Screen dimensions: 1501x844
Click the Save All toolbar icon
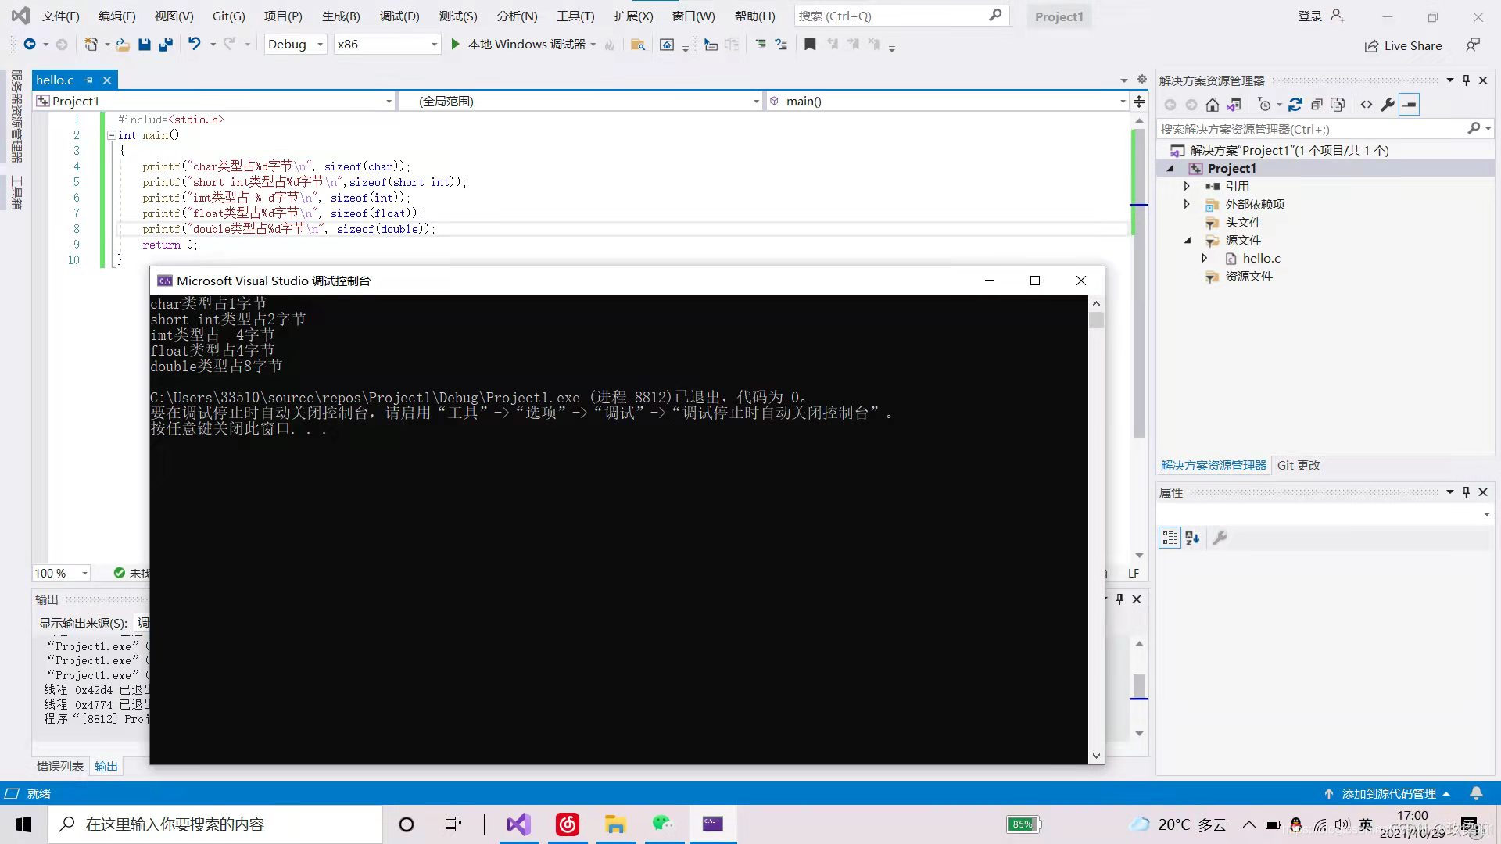[x=166, y=45]
